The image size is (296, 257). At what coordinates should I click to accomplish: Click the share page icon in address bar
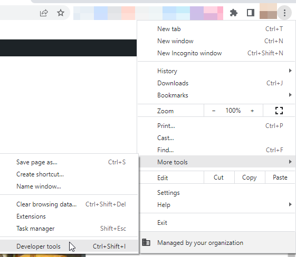(44, 13)
